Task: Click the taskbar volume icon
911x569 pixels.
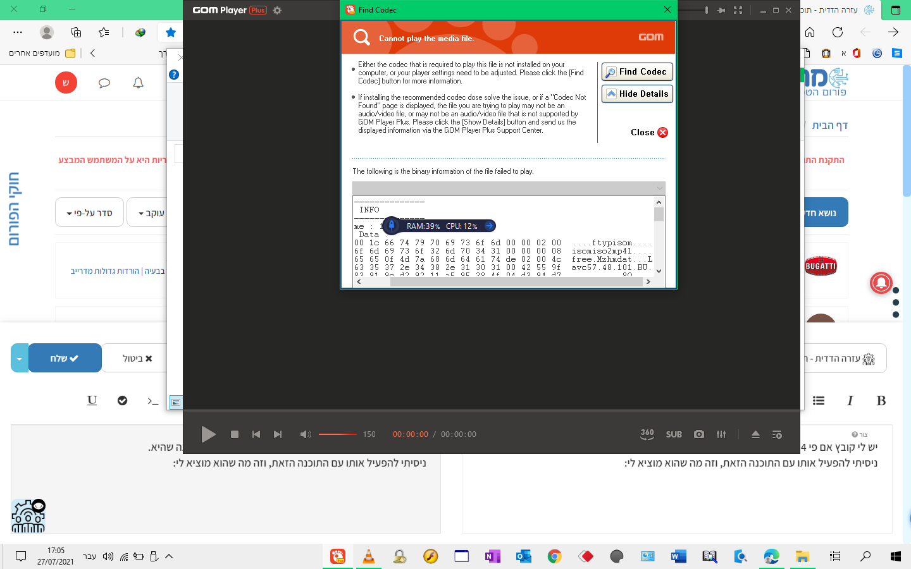Action: (x=108, y=556)
